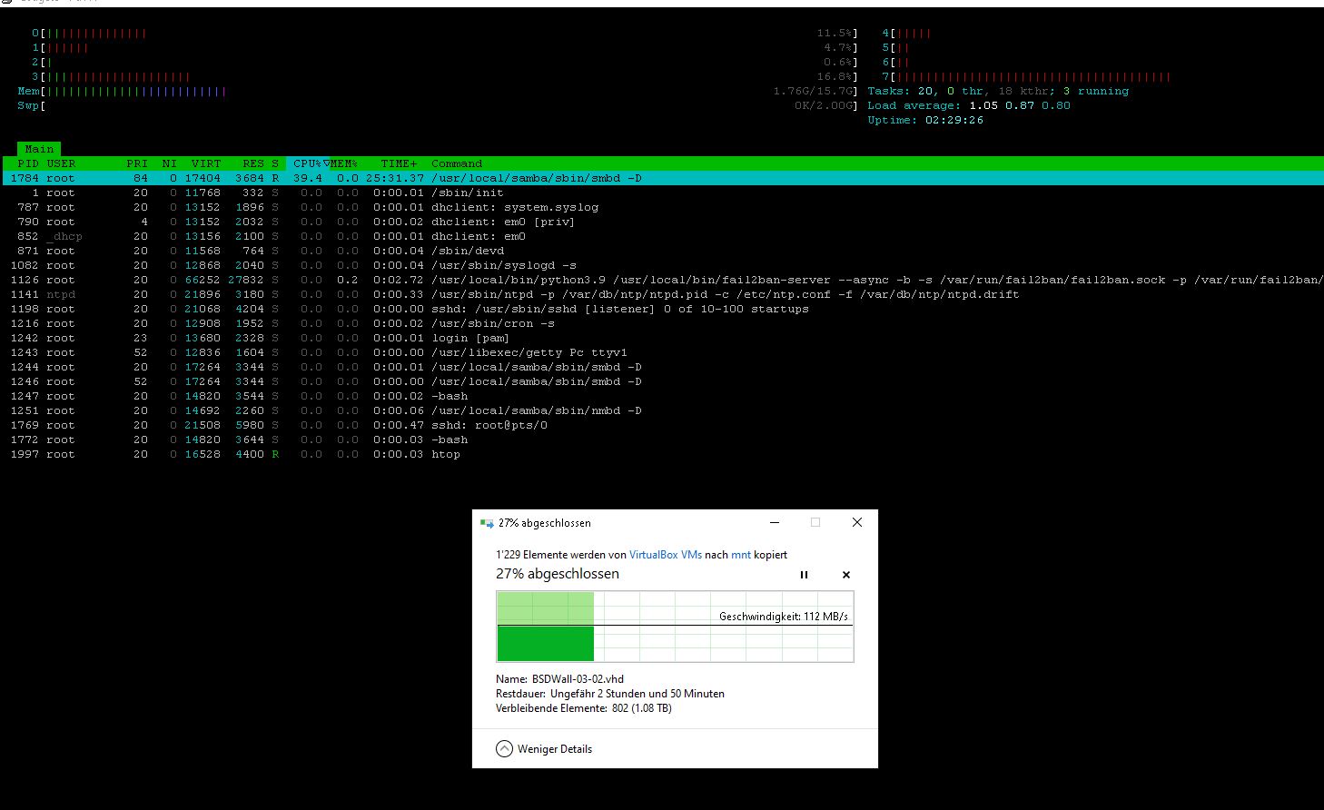This screenshot has width=1324, height=810.
Task: Click the copy dialog title bar icon
Action: (x=487, y=523)
